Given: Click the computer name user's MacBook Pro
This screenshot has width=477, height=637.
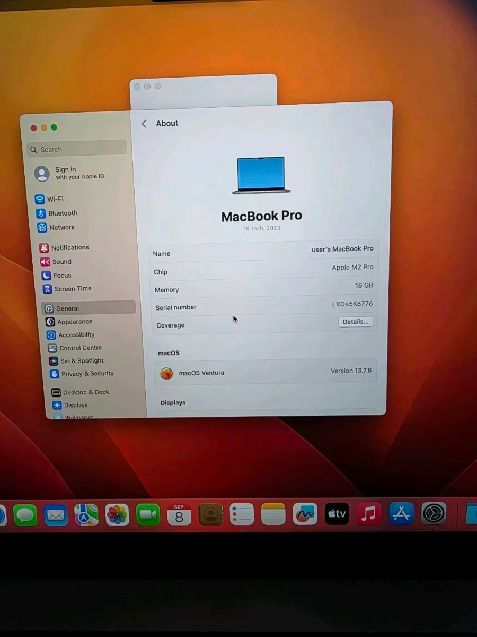Looking at the screenshot, I should coord(342,248).
